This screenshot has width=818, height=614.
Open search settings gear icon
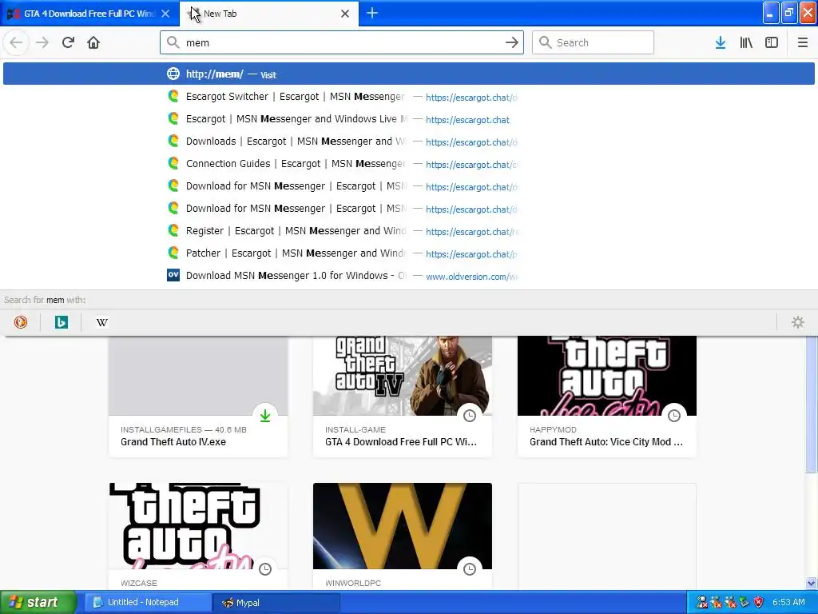(x=798, y=322)
